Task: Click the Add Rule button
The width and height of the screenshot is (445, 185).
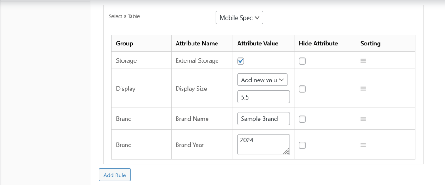Action: coord(114,175)
